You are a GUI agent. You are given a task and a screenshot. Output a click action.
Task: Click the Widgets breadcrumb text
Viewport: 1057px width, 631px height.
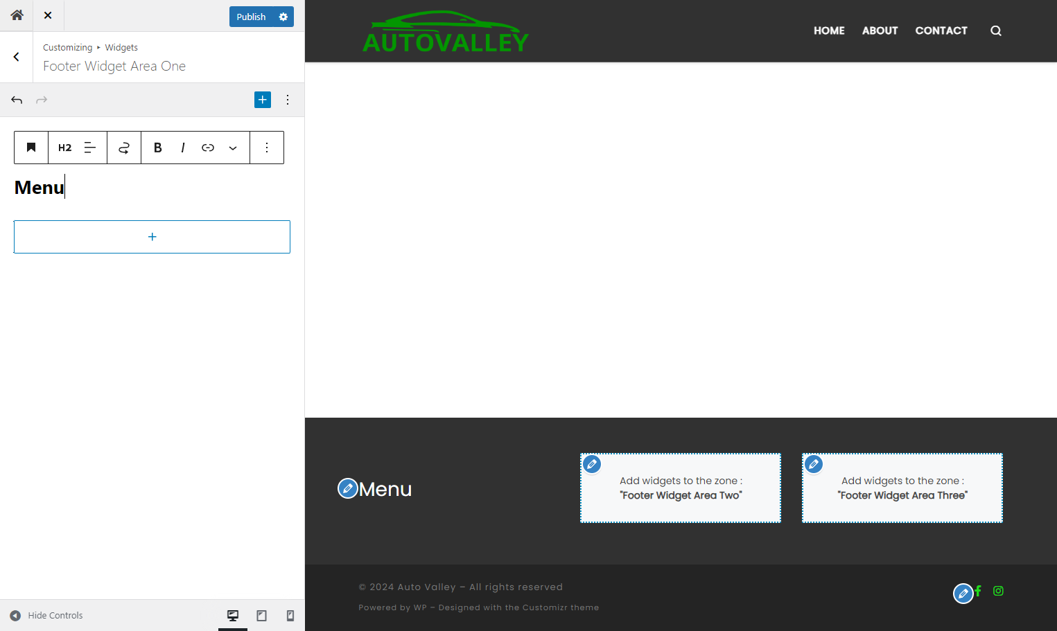pyautogui.click(x=121, y=47)
